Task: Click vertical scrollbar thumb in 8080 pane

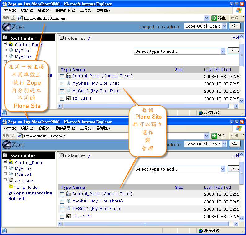Action: coord(241,55)
